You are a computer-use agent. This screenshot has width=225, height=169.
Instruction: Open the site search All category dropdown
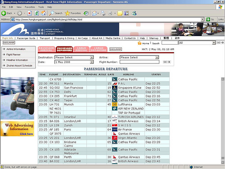pos(197,43)
